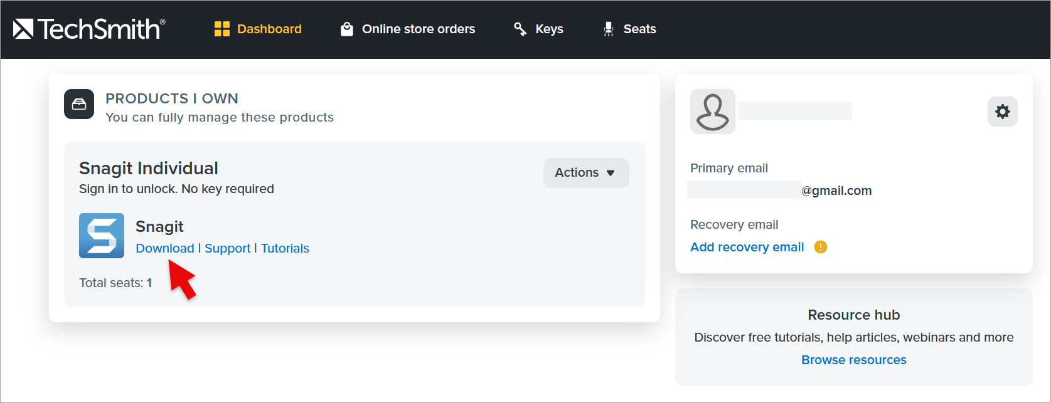Click 'You can fully manage these products'

coord(220,117)
